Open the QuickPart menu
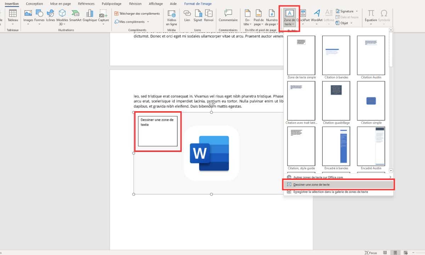The image size is (425, 255). (303, 17)
